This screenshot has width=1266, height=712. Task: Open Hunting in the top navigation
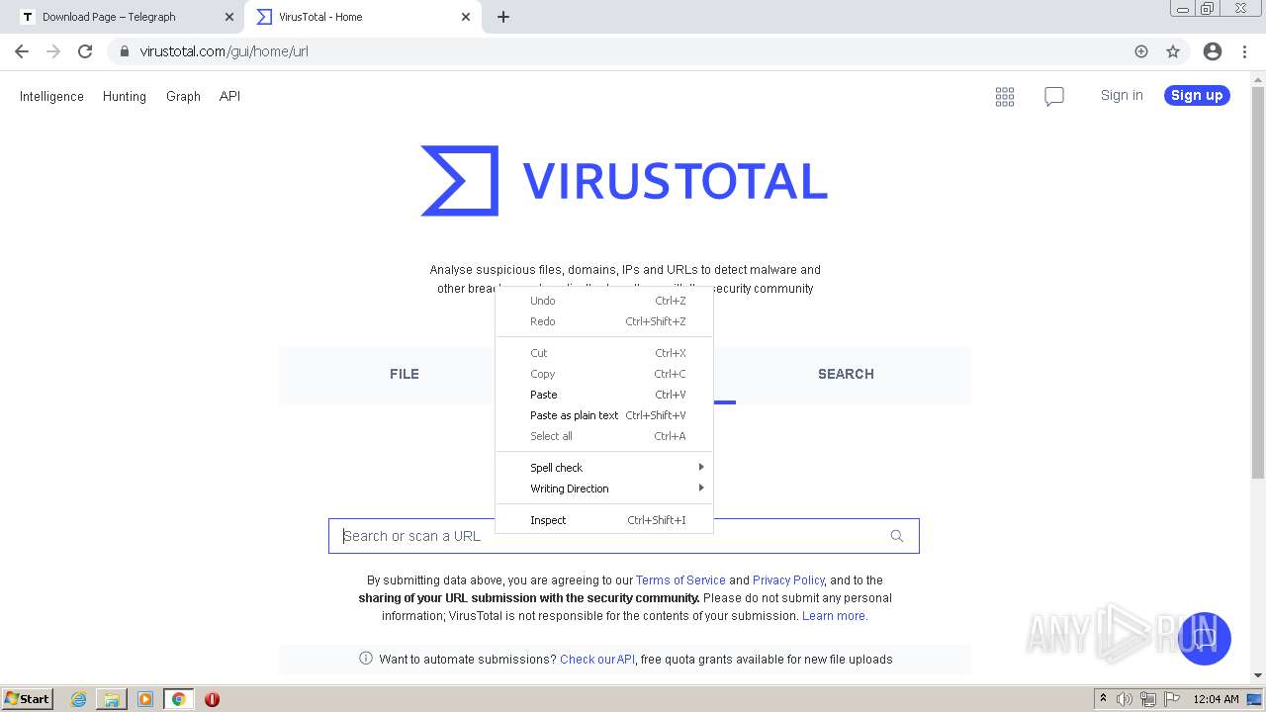point(125,96)
